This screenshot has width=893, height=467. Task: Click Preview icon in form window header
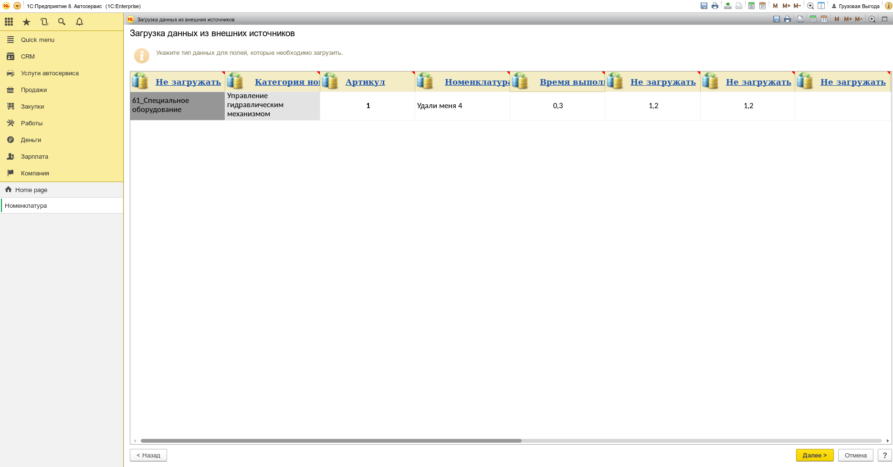click(x=800, y=19)
